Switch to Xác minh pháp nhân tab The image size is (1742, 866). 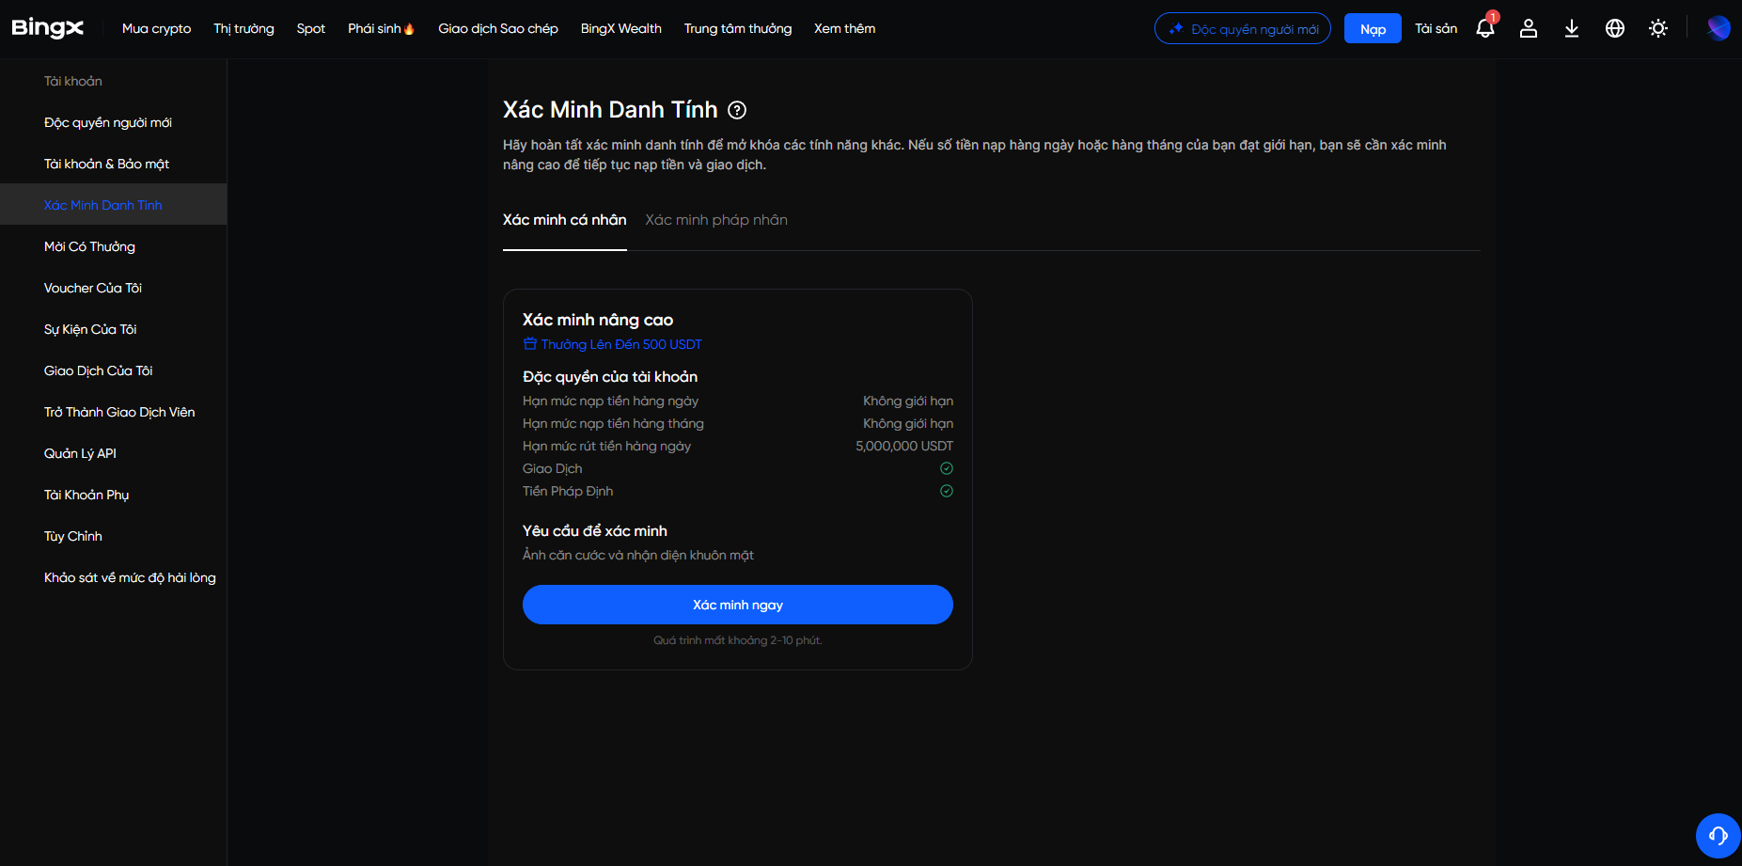click(716, 220)
